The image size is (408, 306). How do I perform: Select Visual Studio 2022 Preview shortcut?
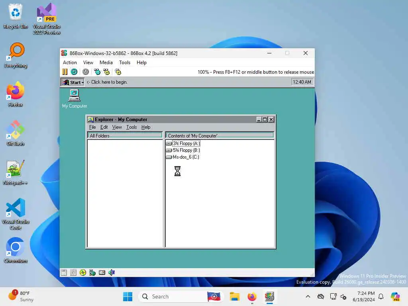pyautogui.click(x=47, y=19)
